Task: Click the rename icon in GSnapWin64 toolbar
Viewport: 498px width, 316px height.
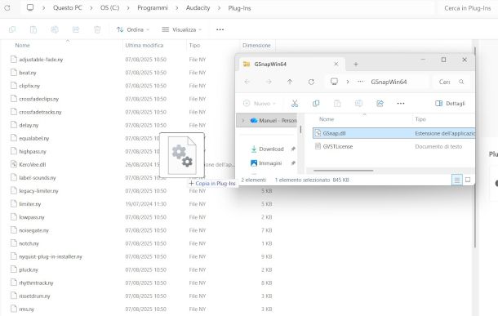Action: click(358, 103)
